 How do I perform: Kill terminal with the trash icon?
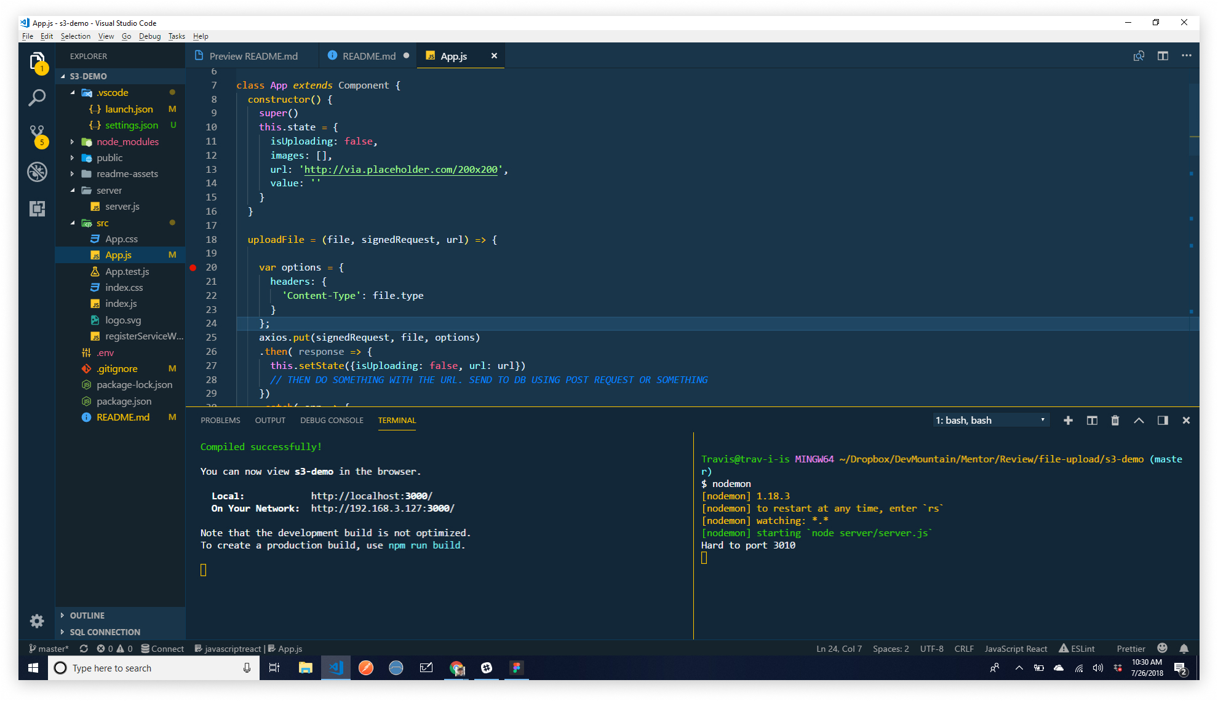pyautogui.click(x=1115, y=421)
